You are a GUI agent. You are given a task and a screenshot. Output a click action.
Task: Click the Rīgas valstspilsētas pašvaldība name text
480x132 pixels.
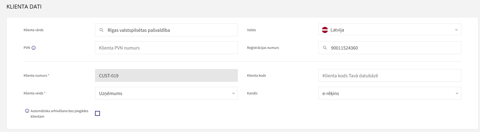(139, 30)
